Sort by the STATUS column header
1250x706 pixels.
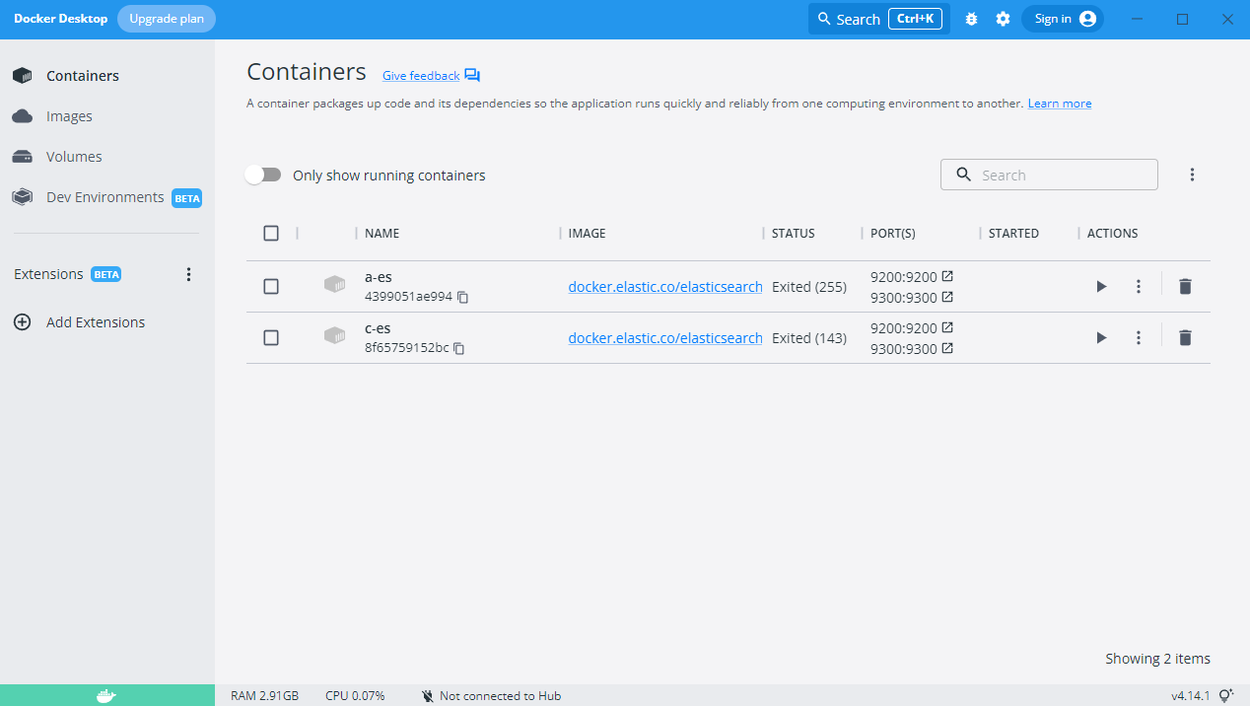click(794, 234)
